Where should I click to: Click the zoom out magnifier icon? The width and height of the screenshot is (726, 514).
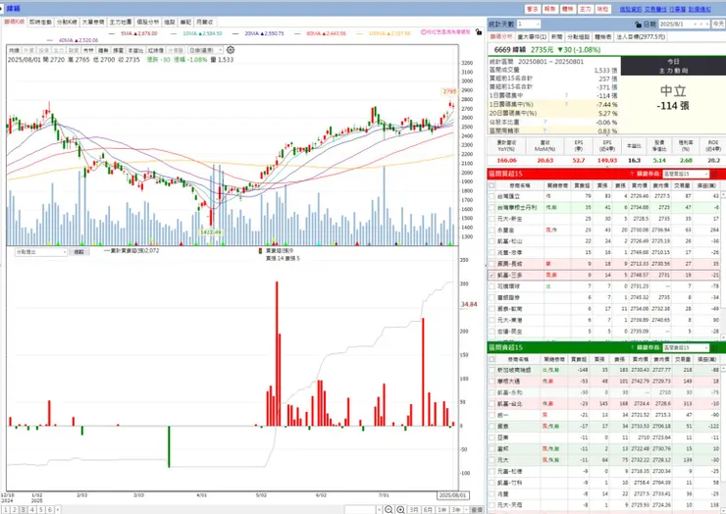[389, 509]
